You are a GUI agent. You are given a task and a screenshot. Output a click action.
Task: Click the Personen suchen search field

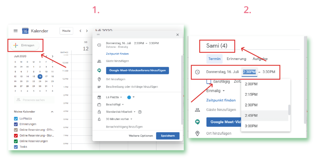[34, 100]
